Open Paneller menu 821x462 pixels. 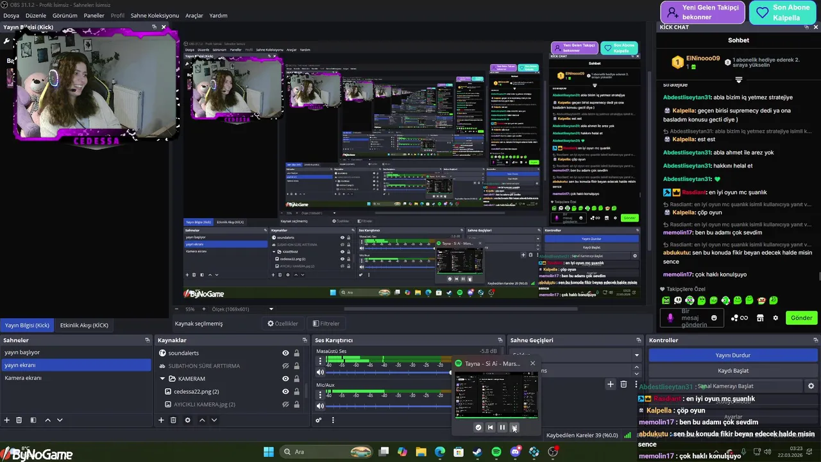(x=94, y=15)
